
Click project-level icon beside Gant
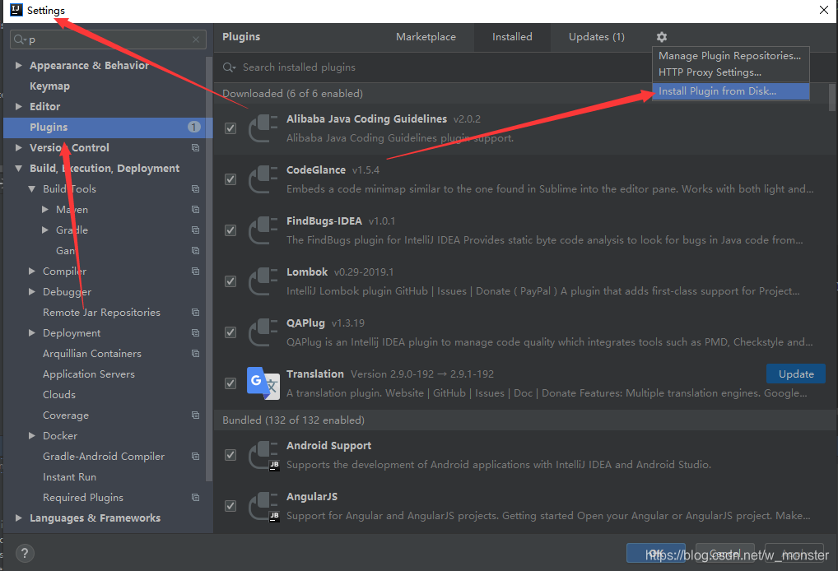196,250
